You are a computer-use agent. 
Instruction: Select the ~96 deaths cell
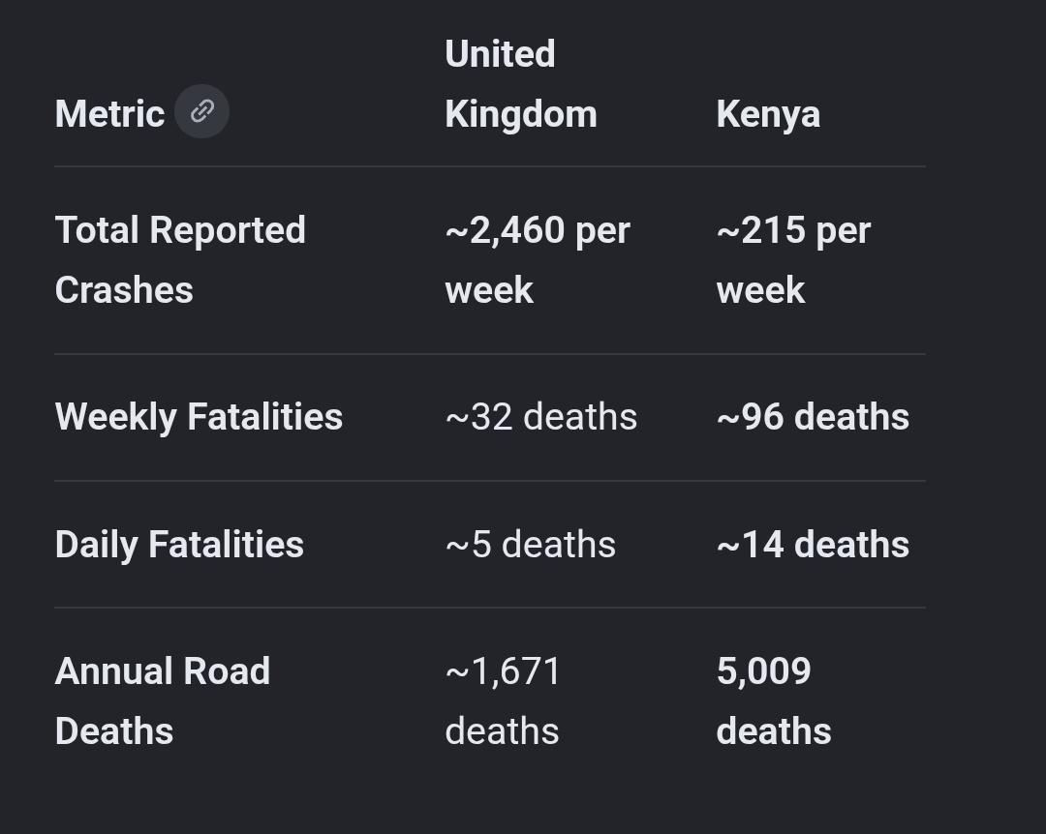click(x=813, y=417)
